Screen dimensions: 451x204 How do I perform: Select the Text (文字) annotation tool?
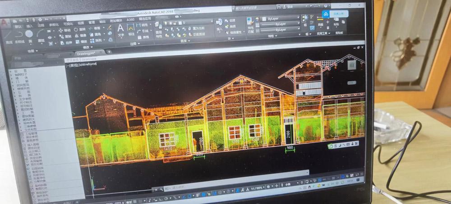click(x=120, y=30)
